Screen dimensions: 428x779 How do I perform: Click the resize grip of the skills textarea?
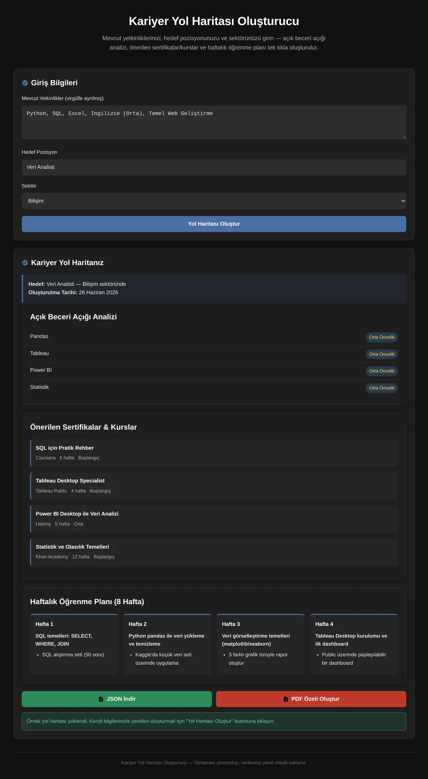pyautogui.click(x=404, y=137)
